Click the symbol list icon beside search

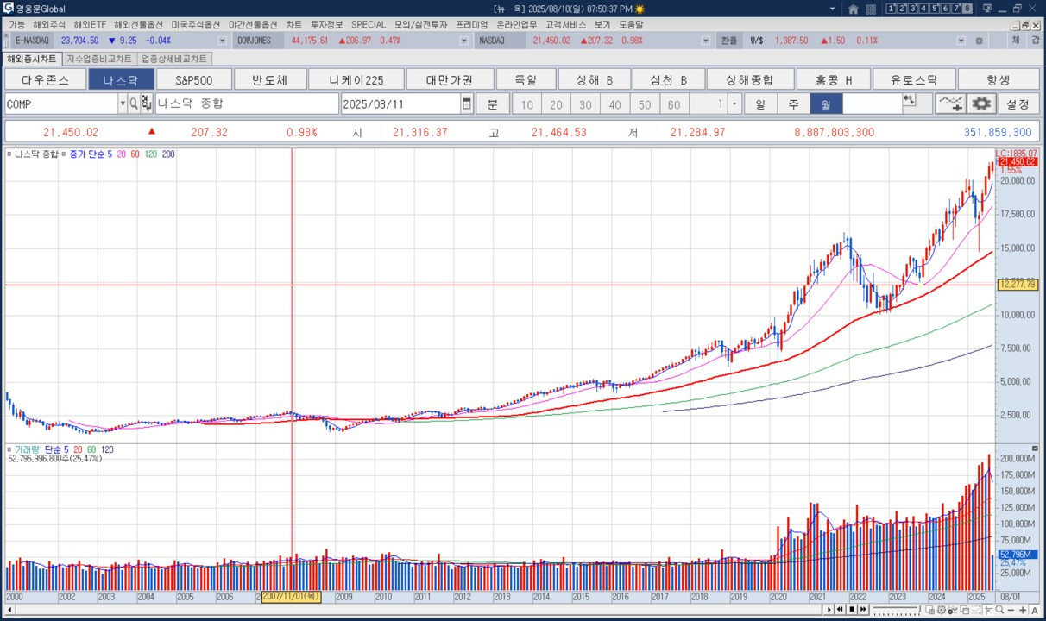146,103
